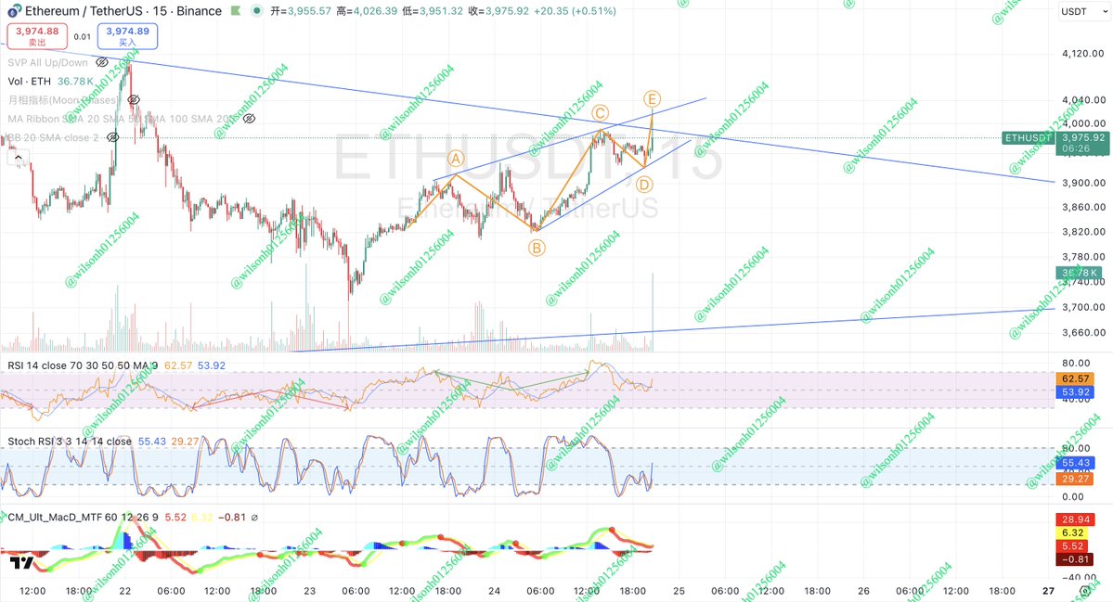
Task: Click the 23 date label on time axis
Action: point(309,591)
